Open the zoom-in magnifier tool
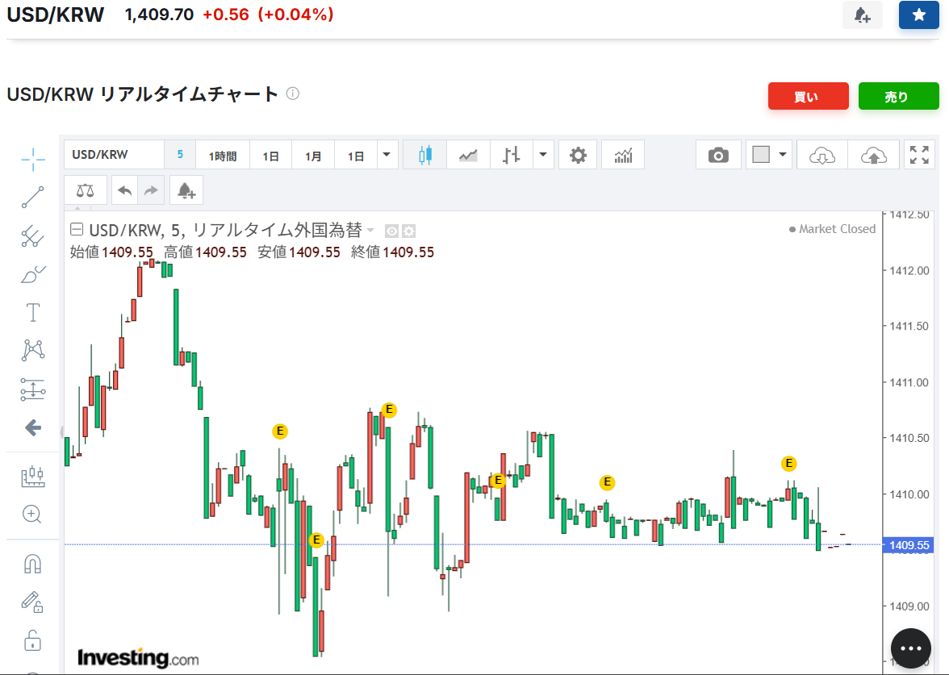The width and height of the screenshot is (949, 675). pos(33,514)
